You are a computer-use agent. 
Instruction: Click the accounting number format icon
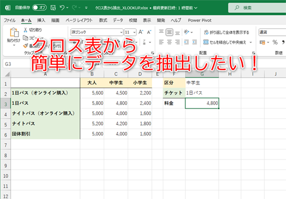(x=262, y=42)
